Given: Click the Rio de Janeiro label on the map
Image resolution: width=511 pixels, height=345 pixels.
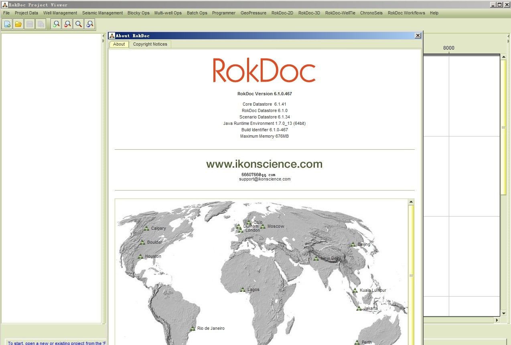Looking at the screenshot, I should point(211,329).
